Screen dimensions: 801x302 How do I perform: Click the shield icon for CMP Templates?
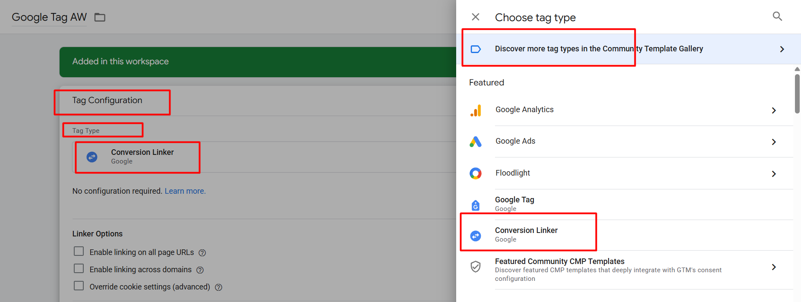pos(476,267)
